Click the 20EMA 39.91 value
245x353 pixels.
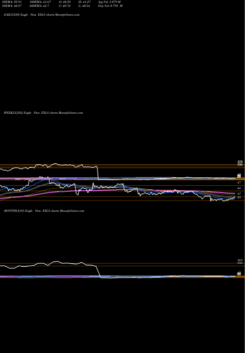(x=12, y=2)
